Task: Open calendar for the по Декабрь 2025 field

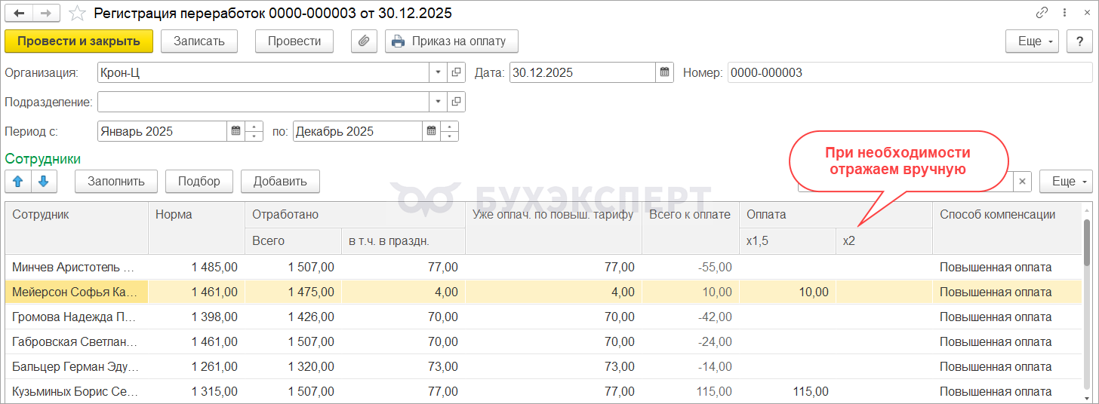Action: tap(431, 131)
